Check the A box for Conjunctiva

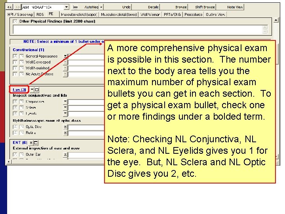click(15, 101)
